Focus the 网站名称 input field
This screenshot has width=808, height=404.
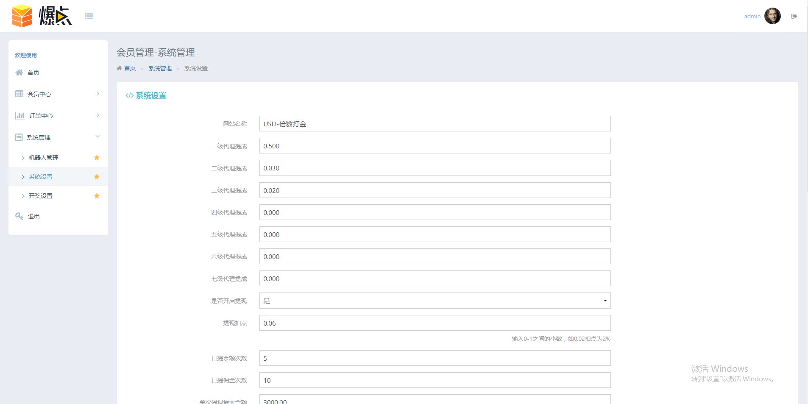(x=435, y=124)
